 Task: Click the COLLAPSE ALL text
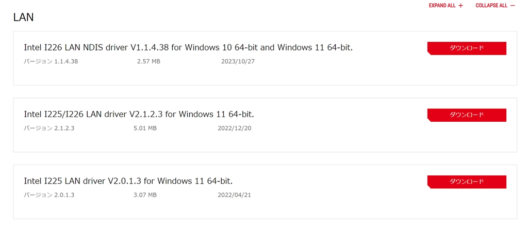click(491, 6)
